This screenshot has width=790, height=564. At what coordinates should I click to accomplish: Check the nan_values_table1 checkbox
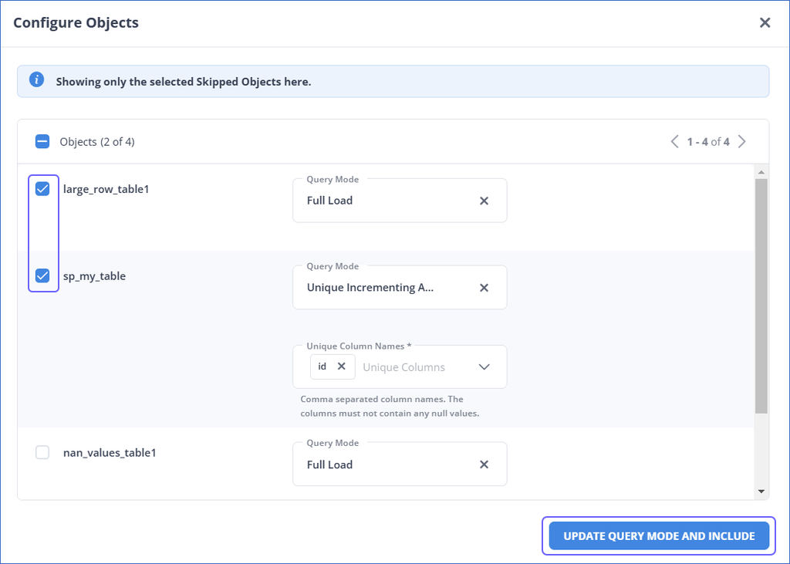tap(42, 452)
